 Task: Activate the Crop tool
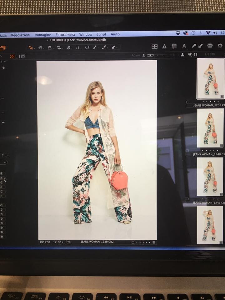pos(59,47)
